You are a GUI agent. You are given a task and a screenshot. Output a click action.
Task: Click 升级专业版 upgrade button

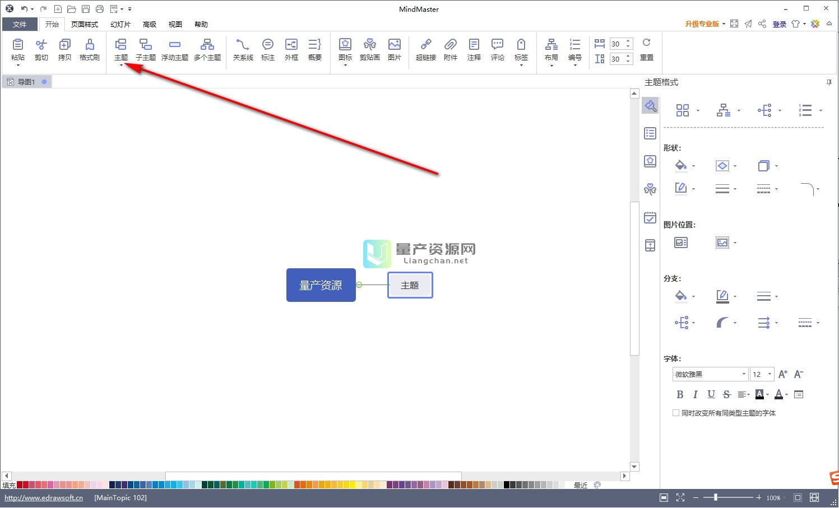coord(702,24)
